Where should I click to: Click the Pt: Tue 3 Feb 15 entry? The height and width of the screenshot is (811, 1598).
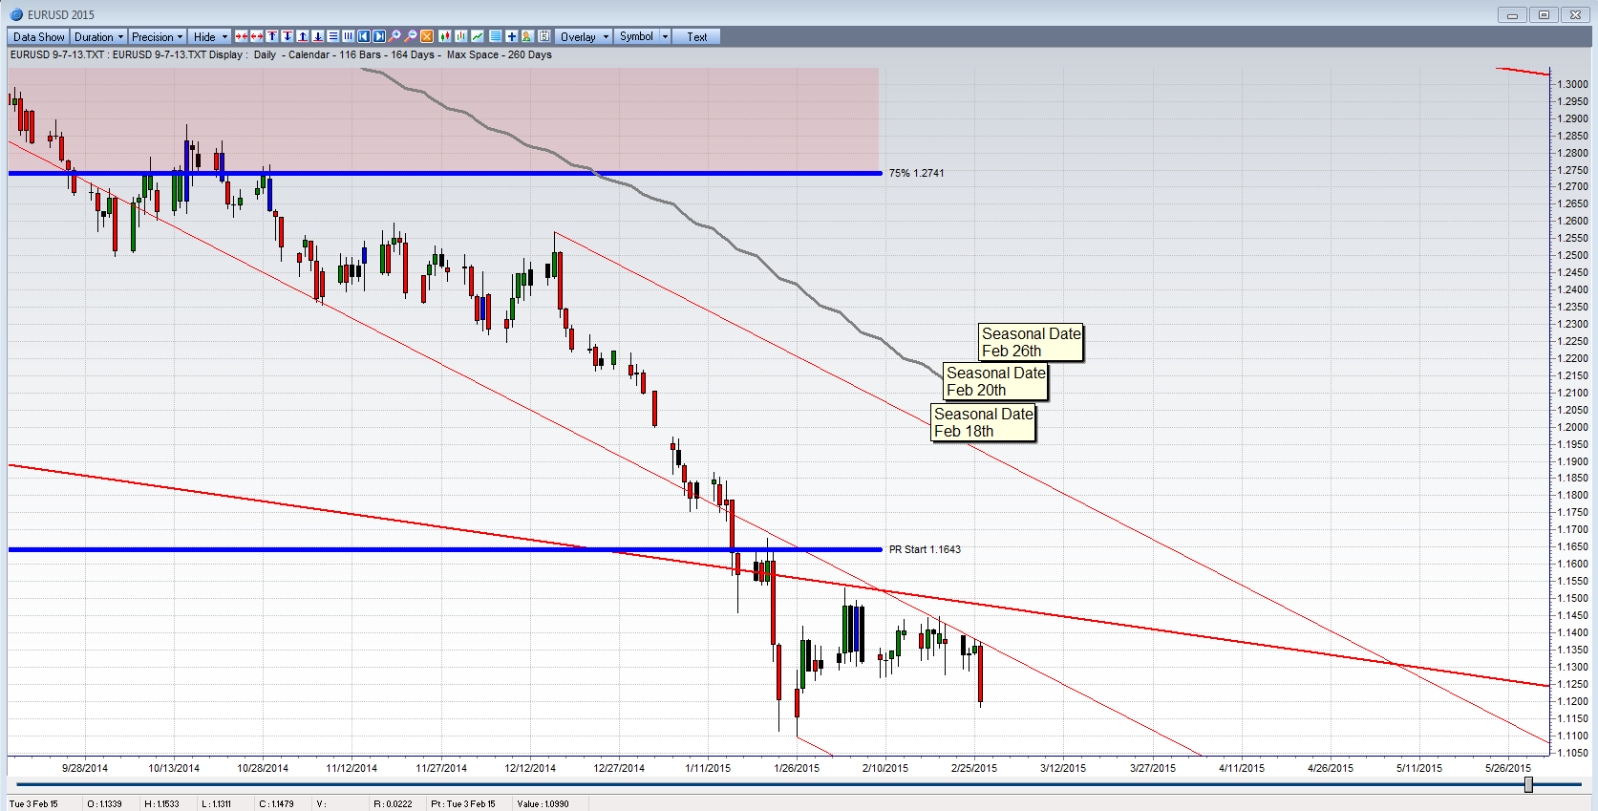pyautogui.click(x=463, y=803)
